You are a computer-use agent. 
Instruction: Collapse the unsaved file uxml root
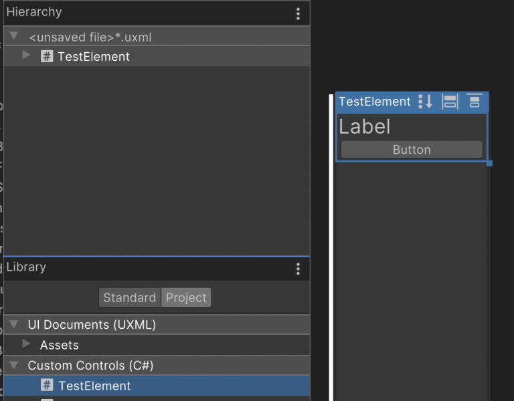pyautogui.click(x=14, y=37)
